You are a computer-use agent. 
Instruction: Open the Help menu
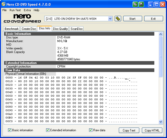click(x=37, y=10)
